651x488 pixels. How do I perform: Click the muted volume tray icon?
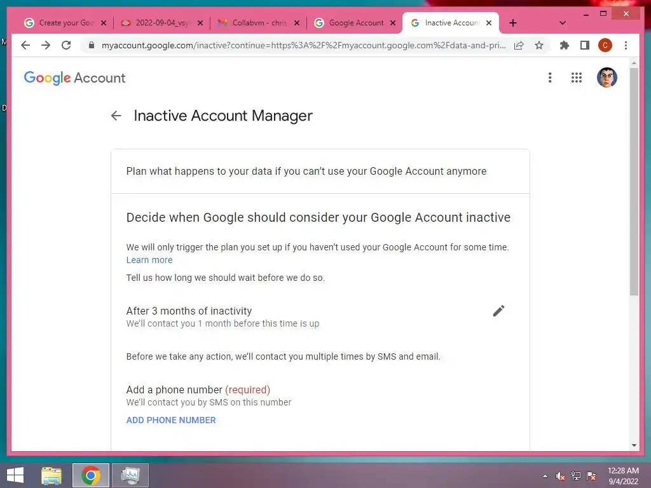click(x=561, y=476)
